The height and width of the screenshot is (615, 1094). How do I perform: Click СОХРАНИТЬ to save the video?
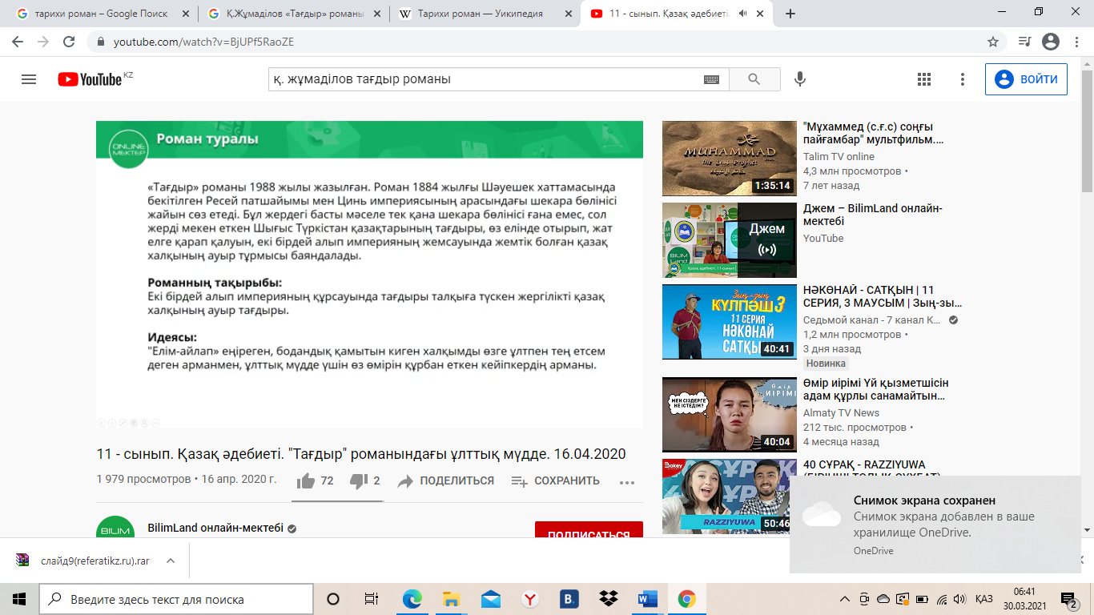556,480
